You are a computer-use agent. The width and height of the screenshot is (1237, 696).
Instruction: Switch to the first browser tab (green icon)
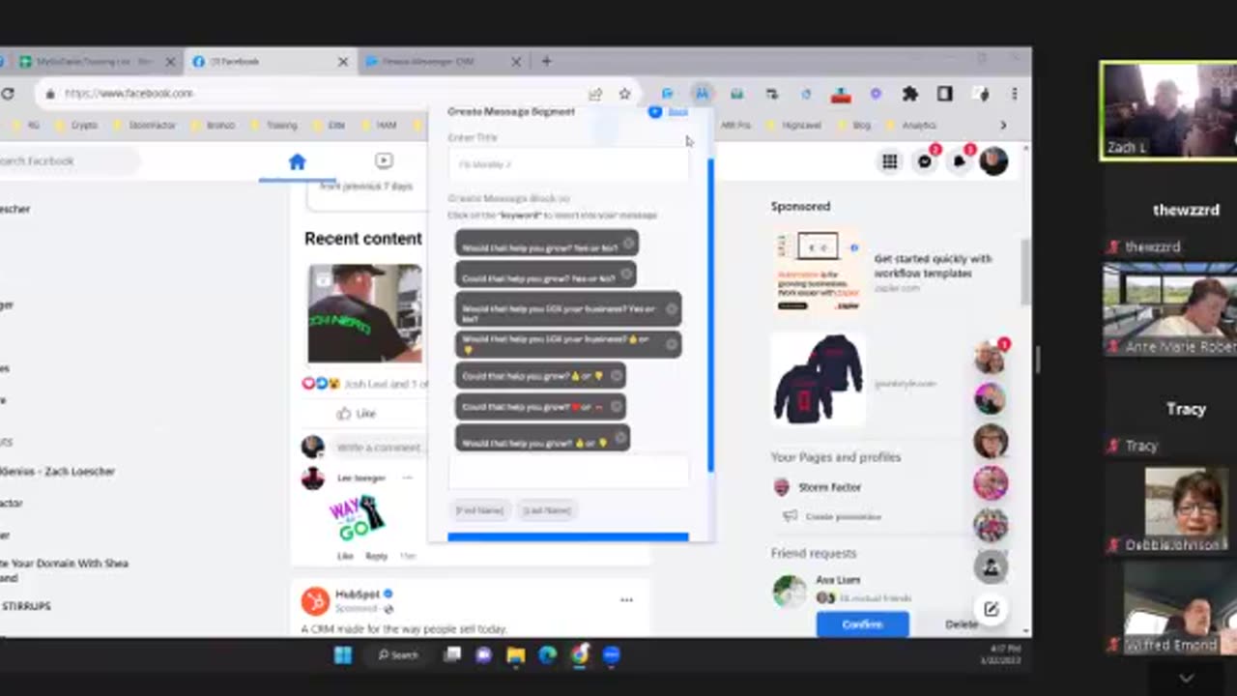pyautogui.click(x=95, y=61)
